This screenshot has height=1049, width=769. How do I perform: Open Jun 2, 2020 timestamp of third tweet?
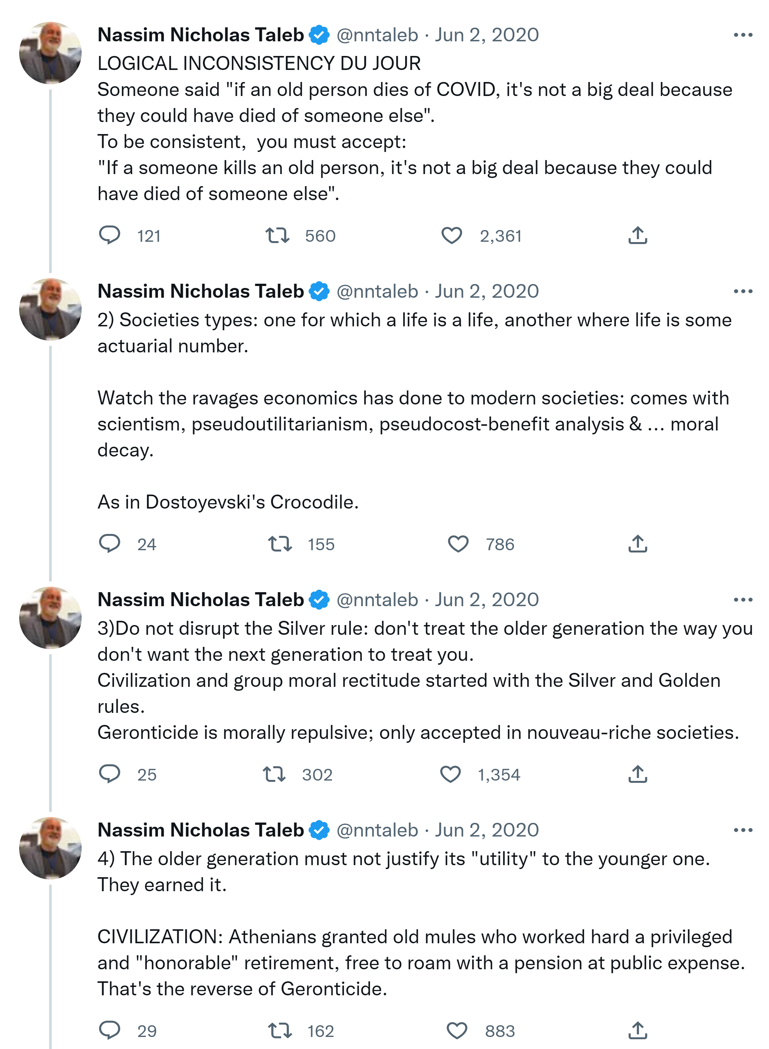(x=486, y=600)
